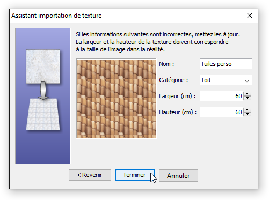Click the marble square wizard illustration
Viewport: 269px width, 200px height.
43,66
